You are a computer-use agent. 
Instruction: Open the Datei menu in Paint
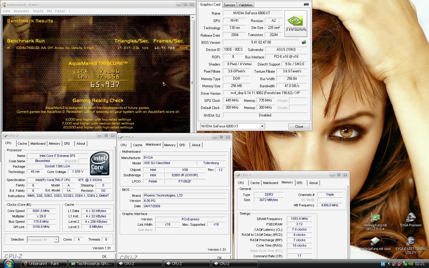[x=7, y=11]
